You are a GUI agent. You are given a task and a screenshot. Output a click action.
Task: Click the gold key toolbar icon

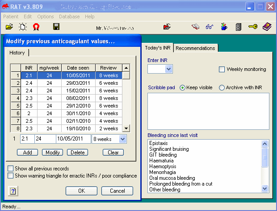coord(253,27)
